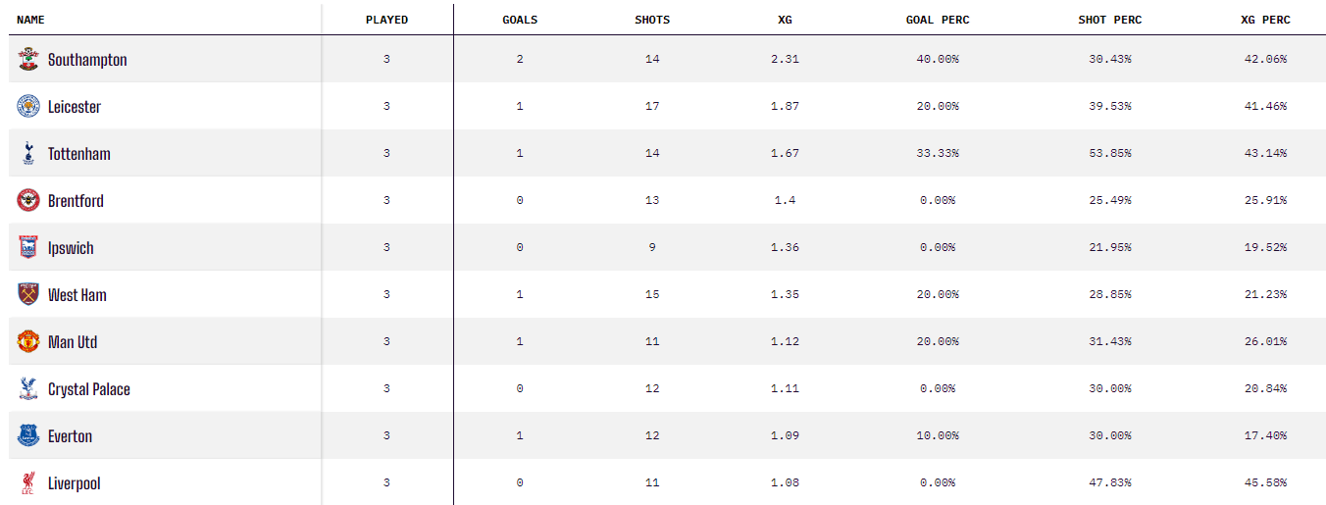
Task: Sort by the GOALS column header
Action: [x=520, y=20]
